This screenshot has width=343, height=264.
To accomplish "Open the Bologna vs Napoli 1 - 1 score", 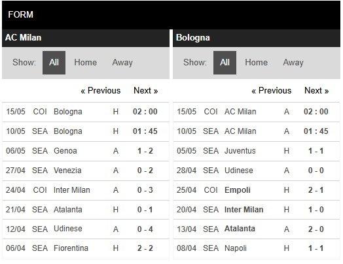I will tap(316, 248).
